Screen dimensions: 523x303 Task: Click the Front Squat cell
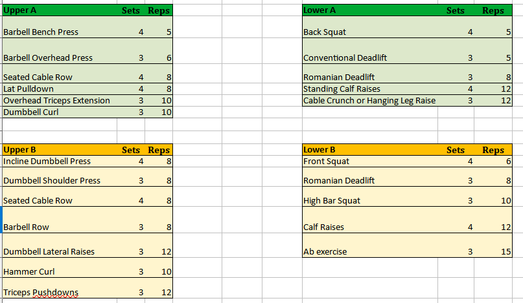tap(370, 162)
